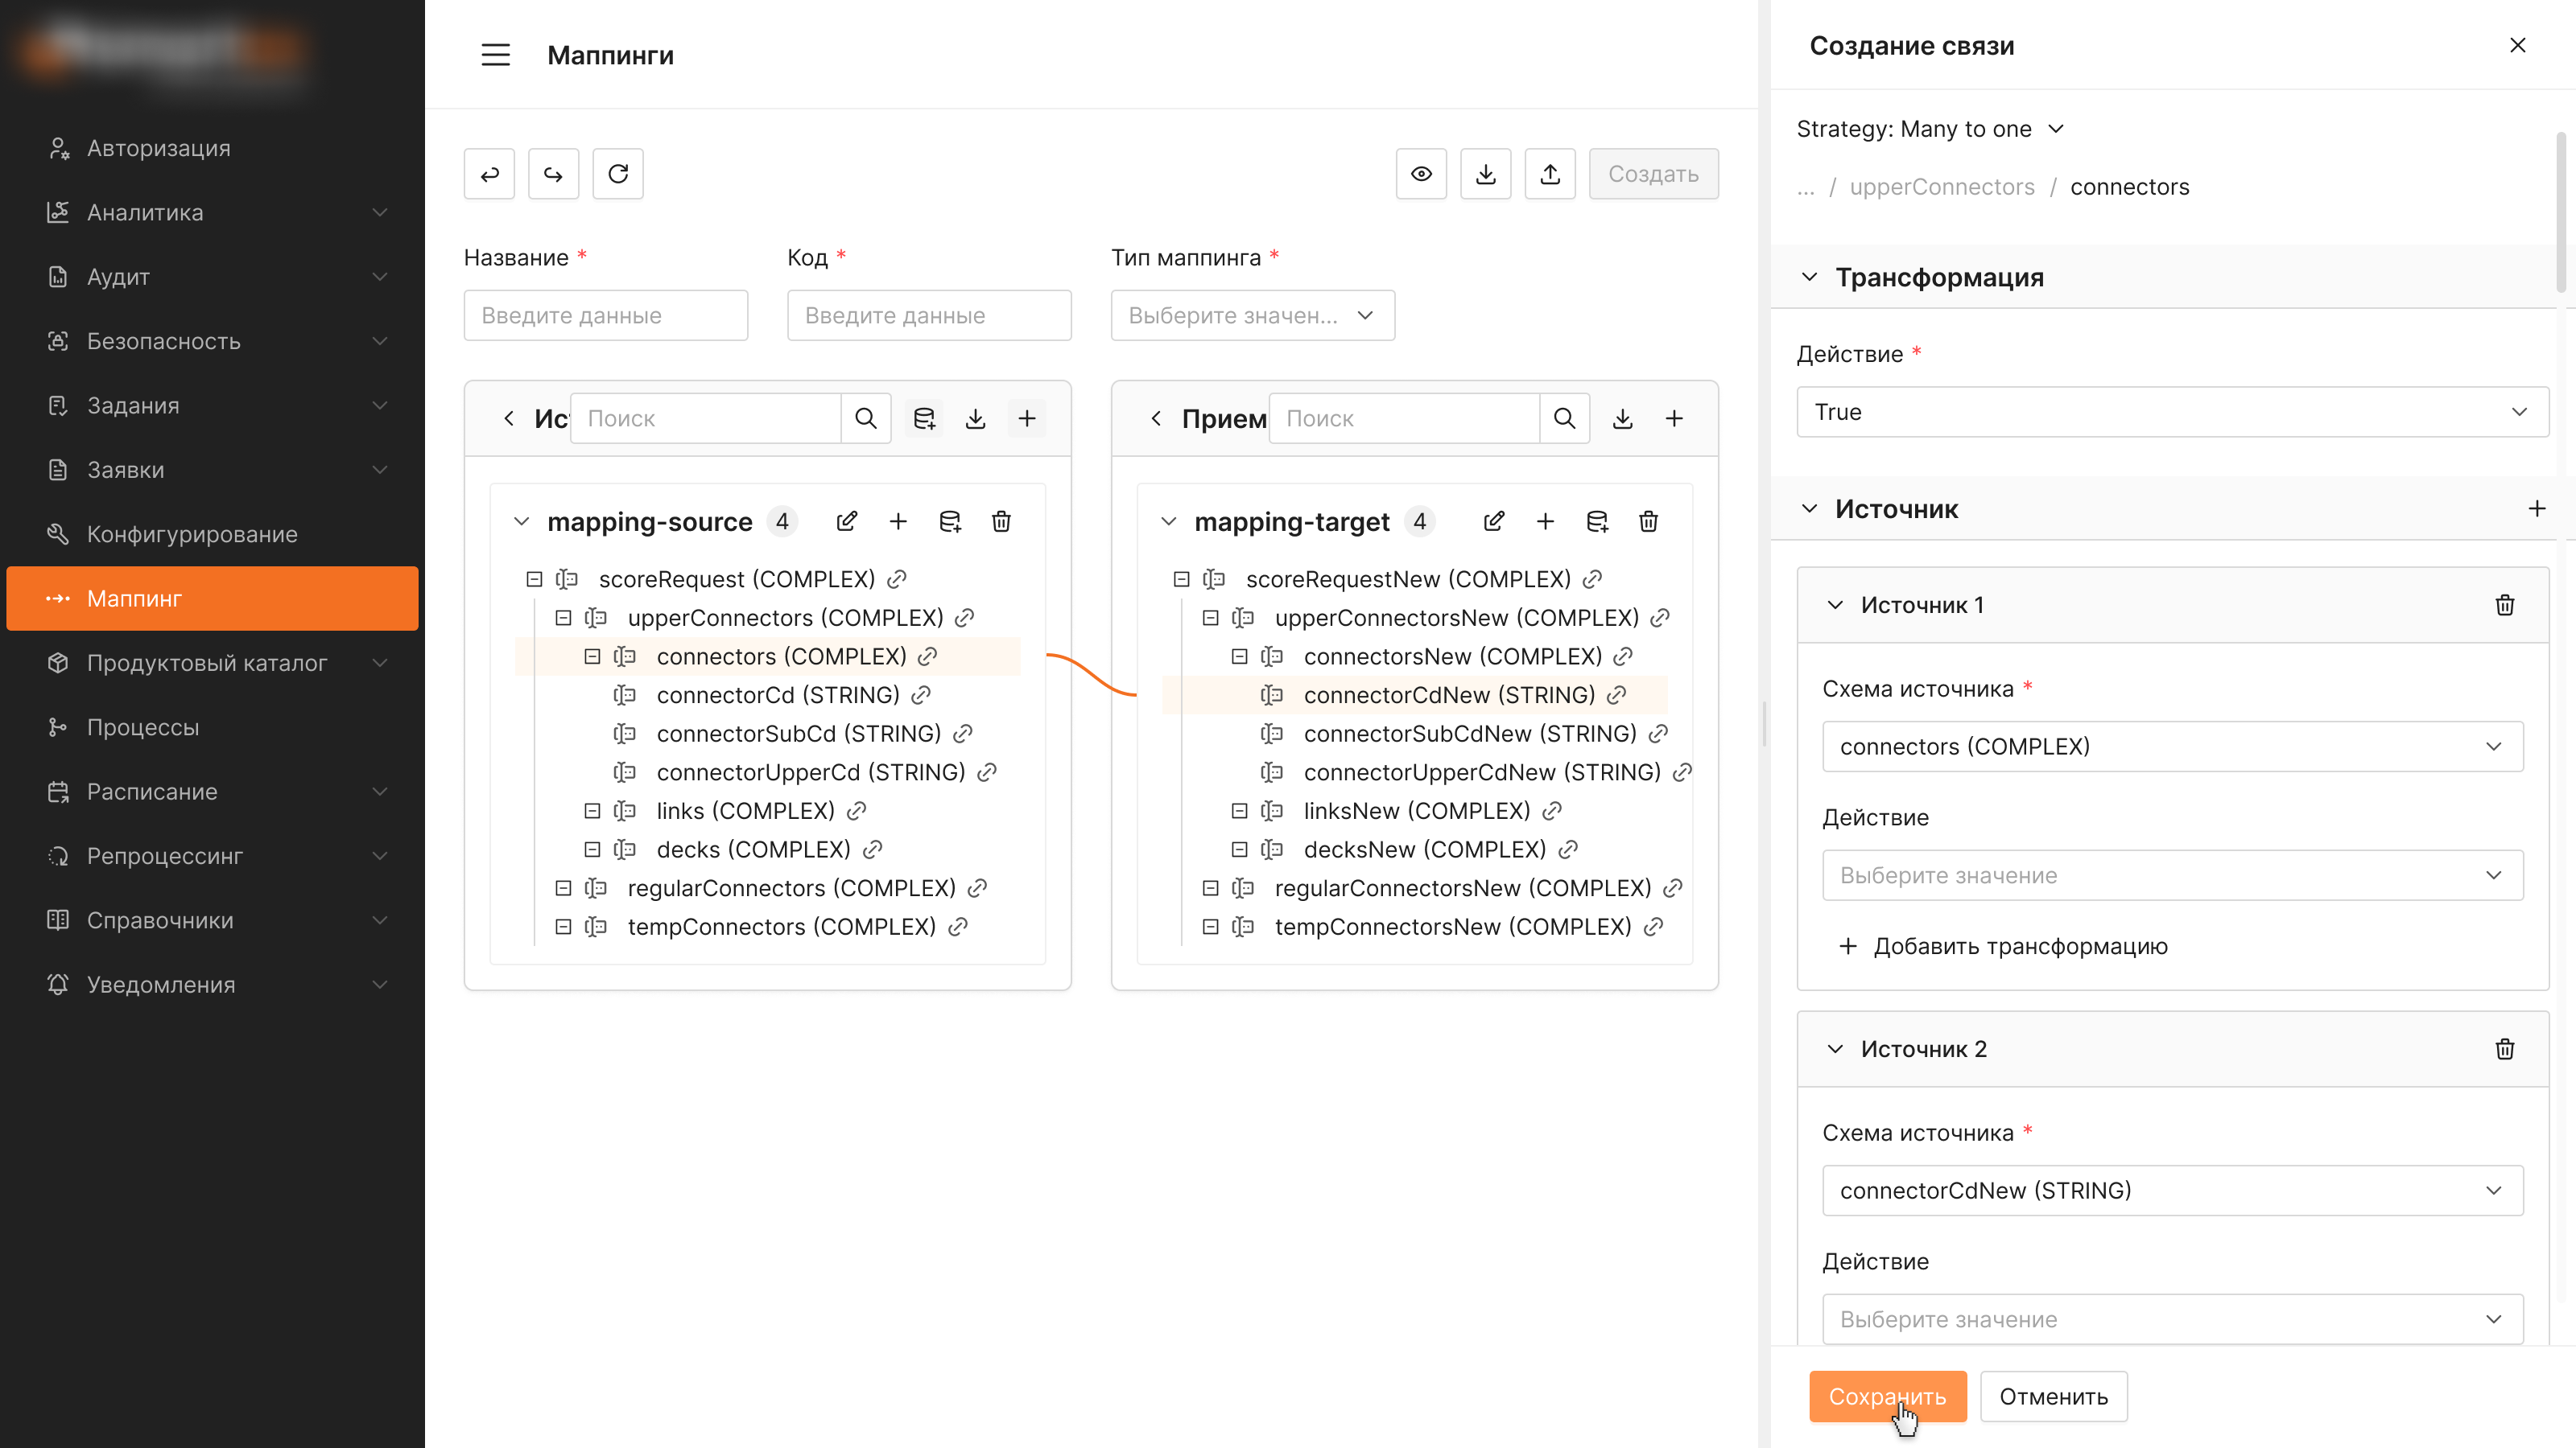Screen dimensions: 2576x1448
Task: Click the upload icon beside Создать
Action: [x=1550, y=174]
